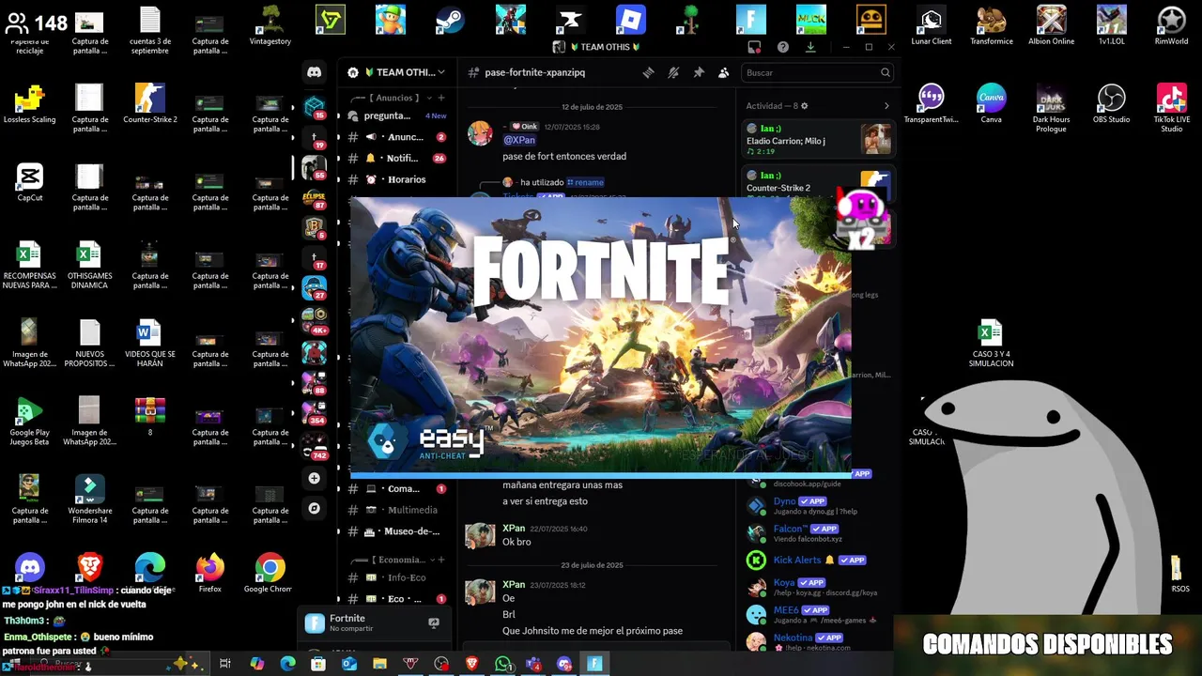
Task: Open Google Chrome desktop shortcut
Action: pyautogui.click(x=270, y=573)
